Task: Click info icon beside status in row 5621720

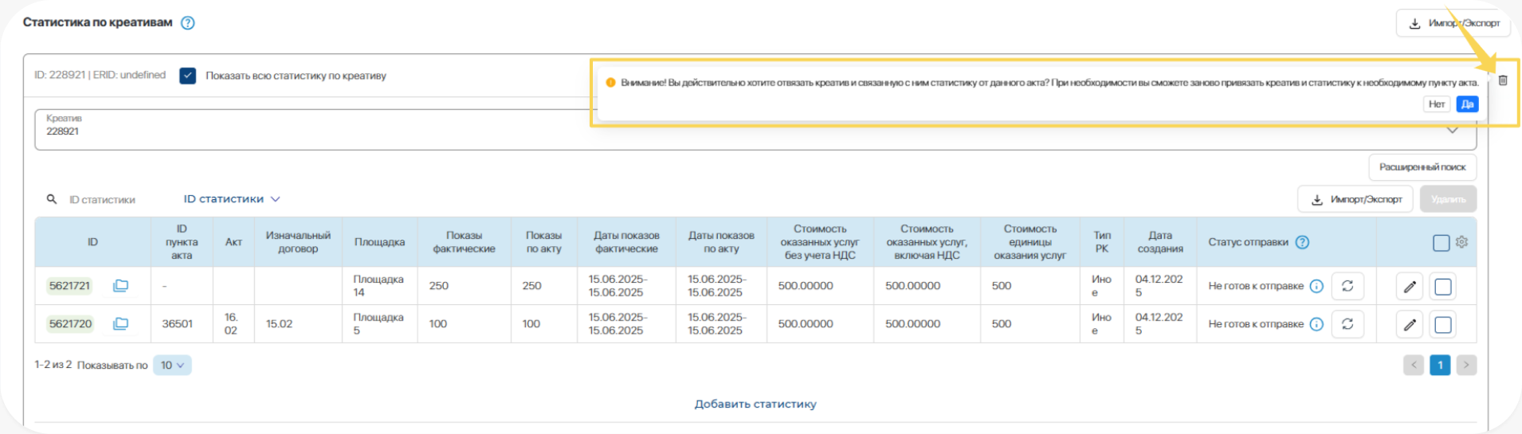Action: pyautogui.click(x=1317, y=324)
